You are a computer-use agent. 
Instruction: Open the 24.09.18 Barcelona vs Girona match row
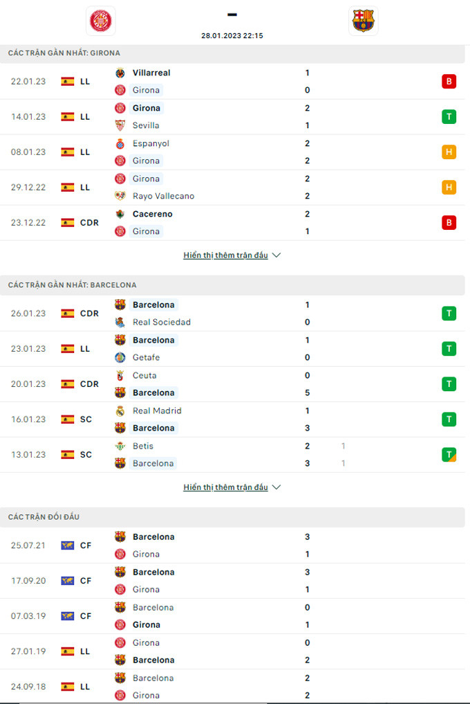[x=235, y=687]
